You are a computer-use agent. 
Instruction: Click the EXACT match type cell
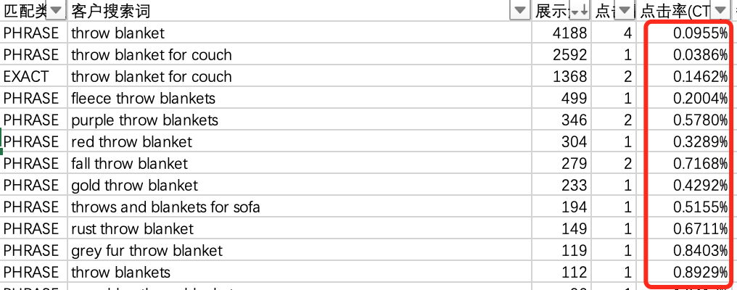click(x=26, y=77)
